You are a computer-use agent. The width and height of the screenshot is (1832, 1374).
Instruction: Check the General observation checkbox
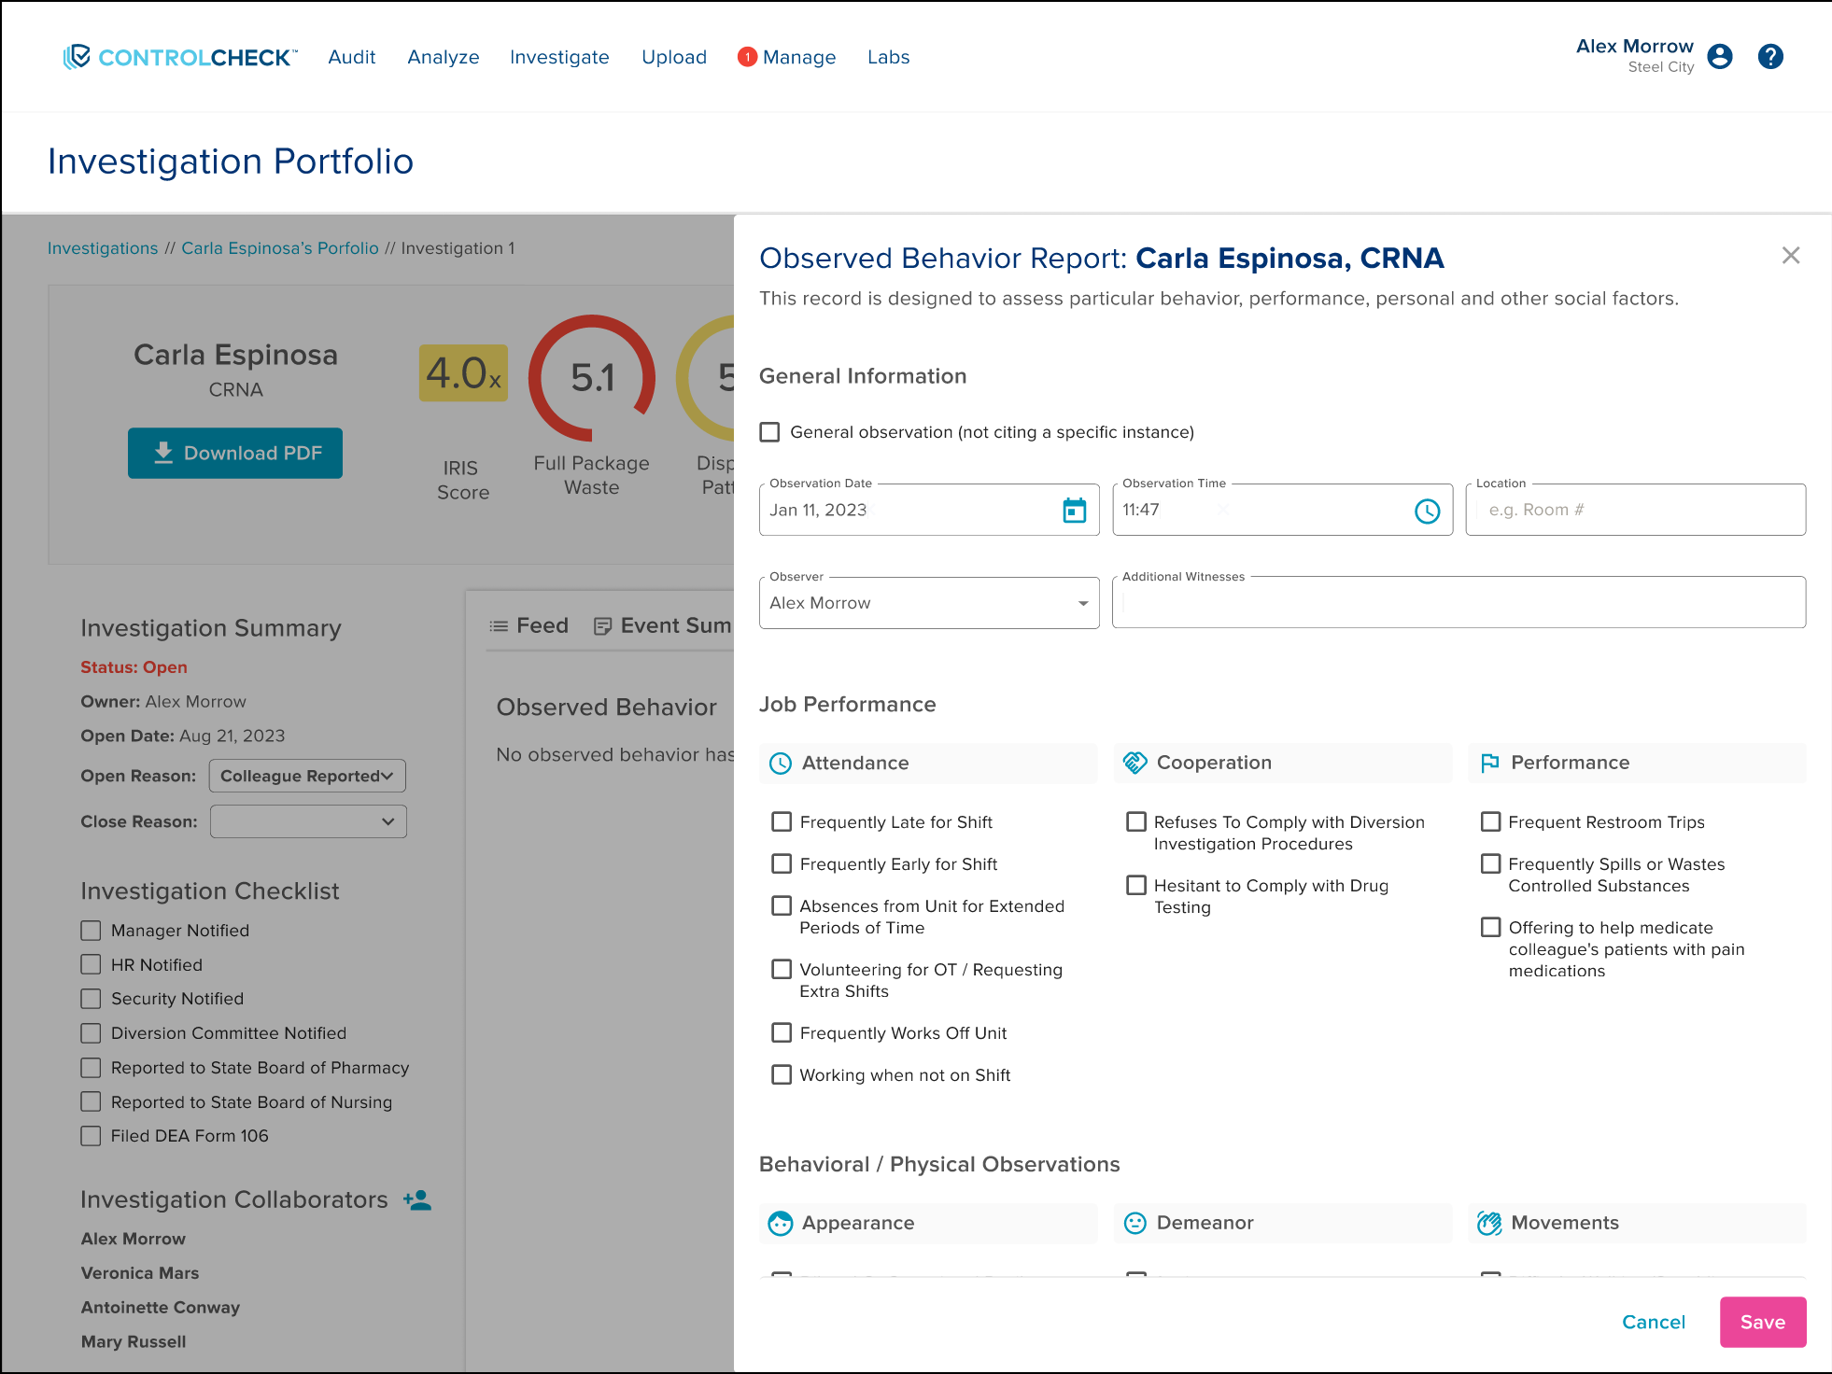(769, 432)
